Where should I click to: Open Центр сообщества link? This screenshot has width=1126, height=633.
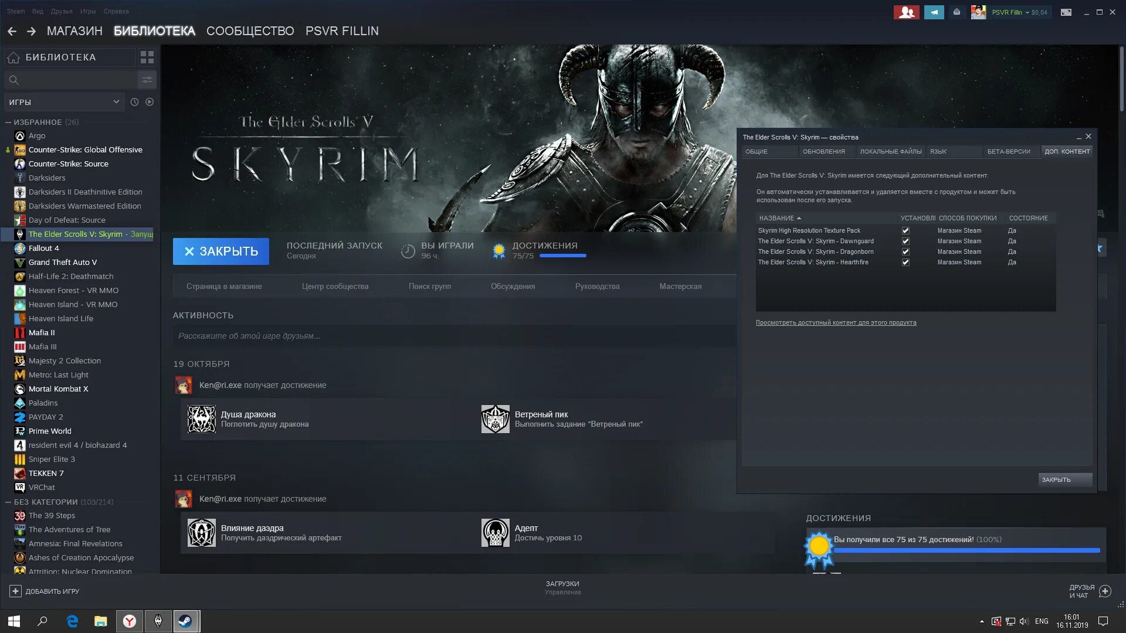(335, 287)
